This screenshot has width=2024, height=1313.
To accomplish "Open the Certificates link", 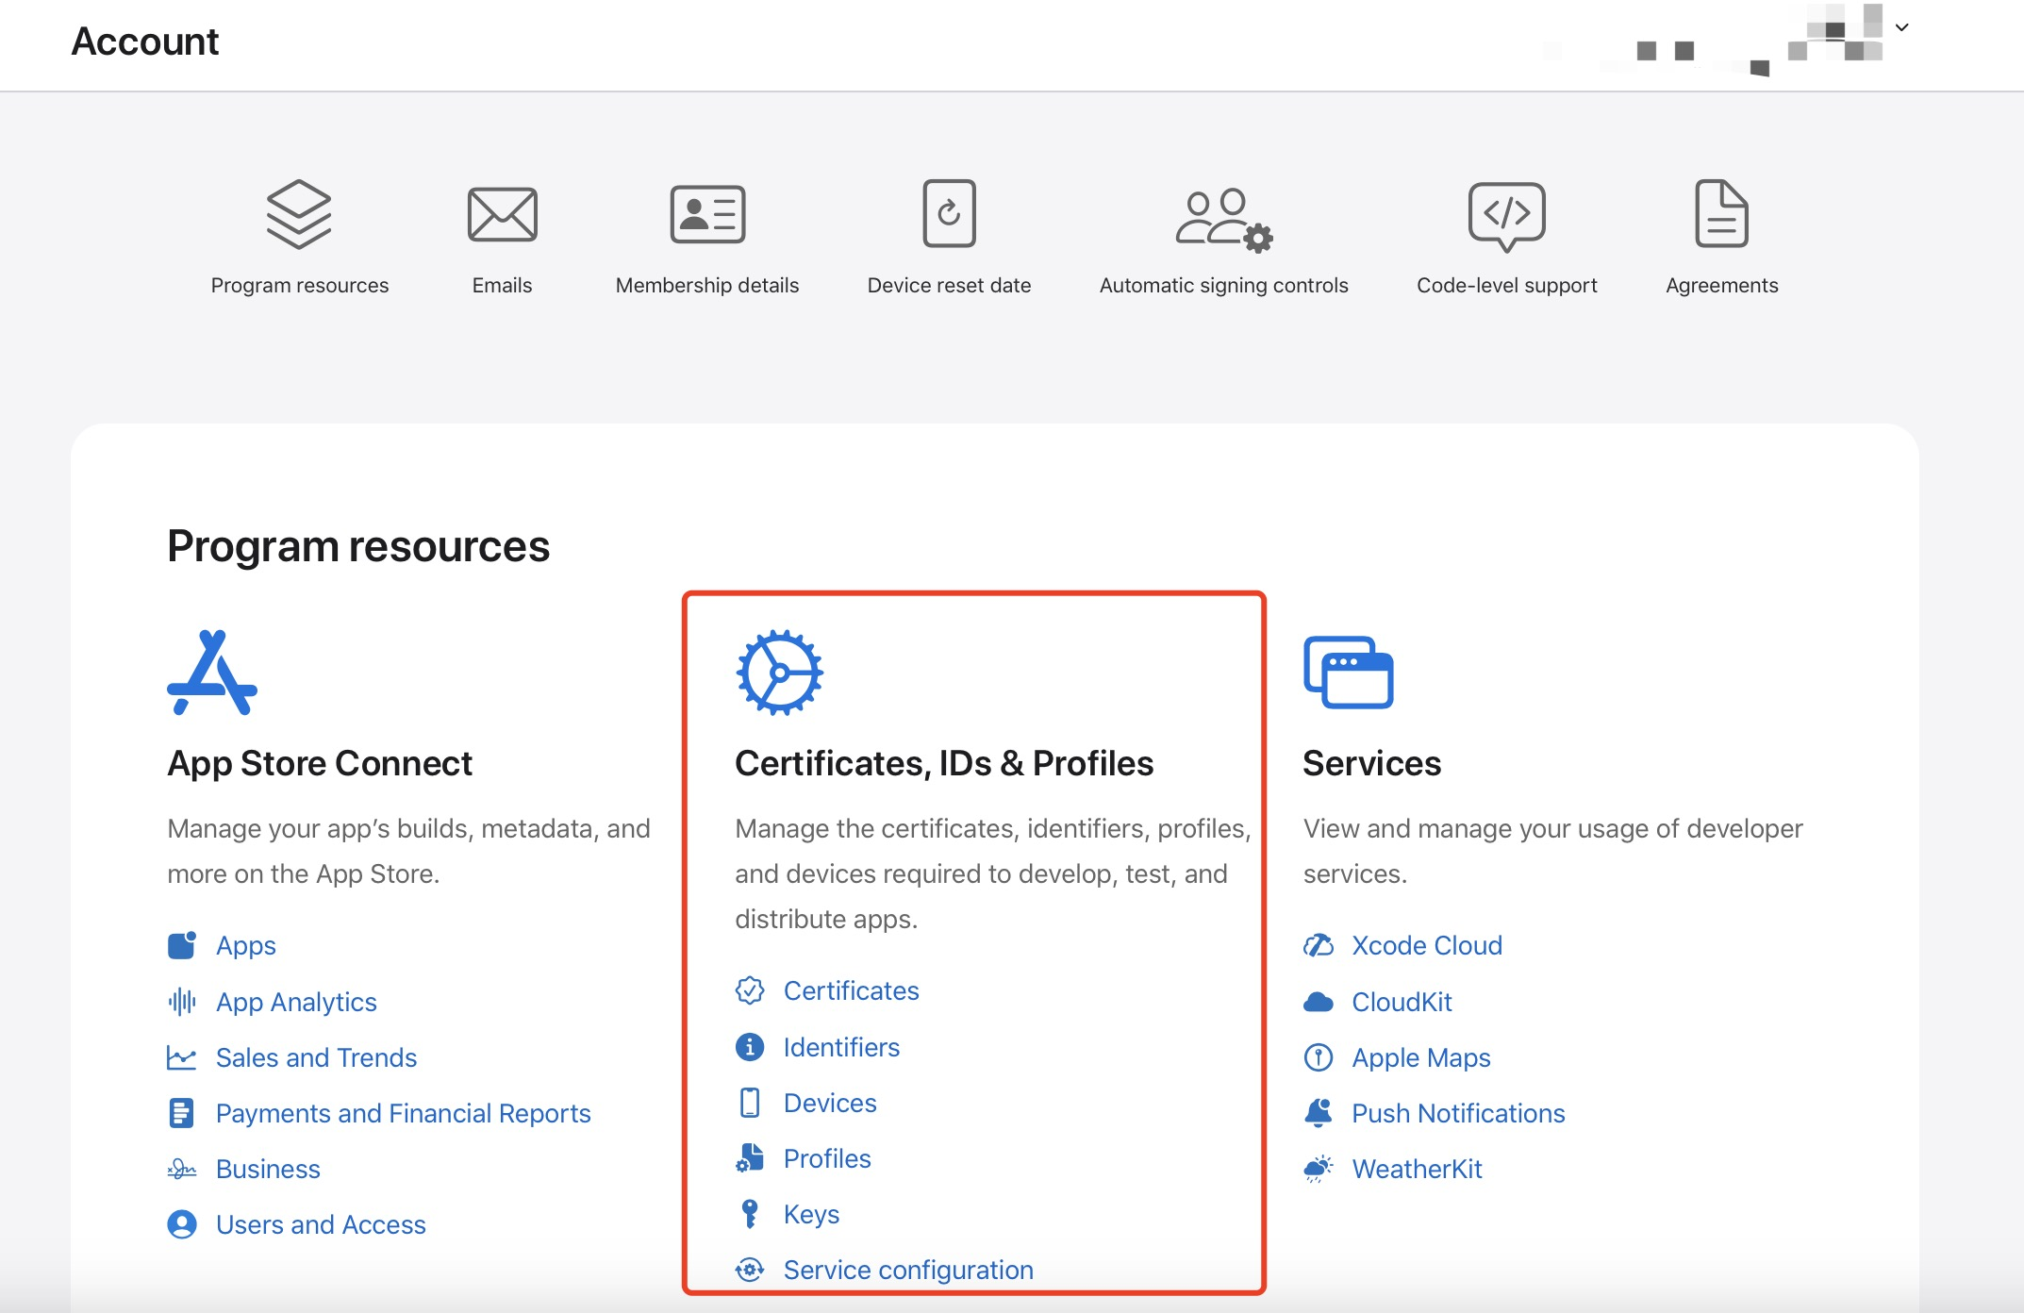I will click(851, 990).
